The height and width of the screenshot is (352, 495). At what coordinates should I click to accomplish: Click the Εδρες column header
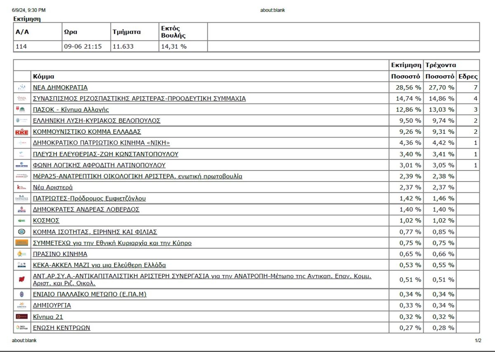click(x=468, y=77)
